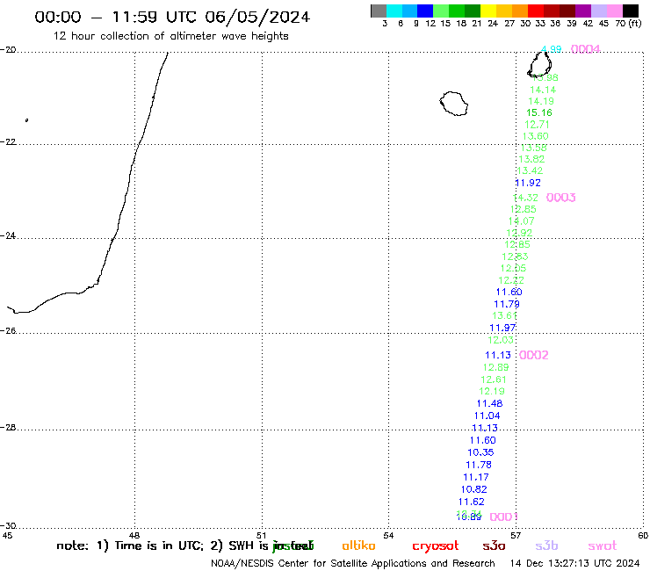This screenshot has height=571, width=650.
Task: Click the reading 13.82
Action: [531, 159]
